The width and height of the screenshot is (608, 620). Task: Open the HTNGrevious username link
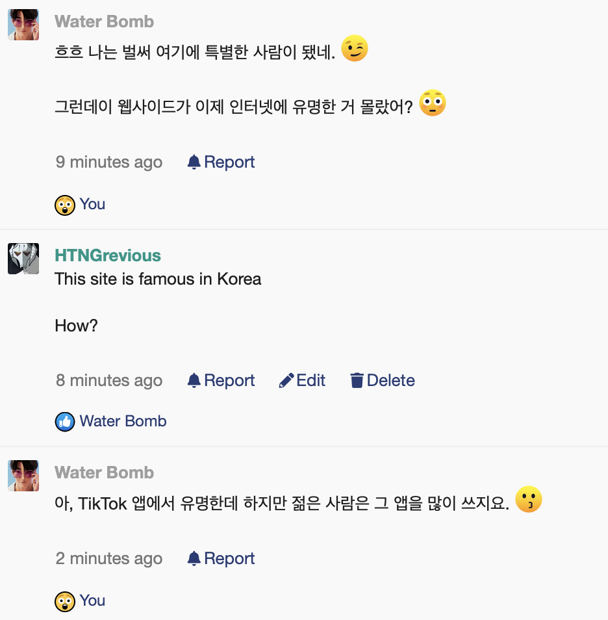107,255
